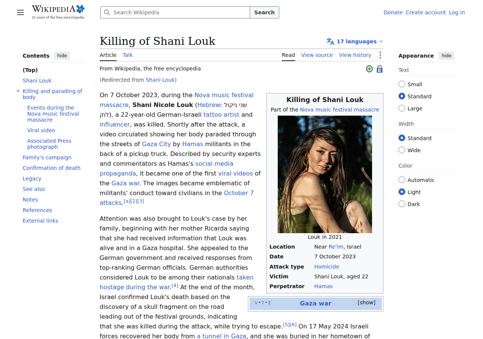The width and height of the screenshot is (483, 339).
Task: Open the 17 languages dropdown
Action: point(355,41)
